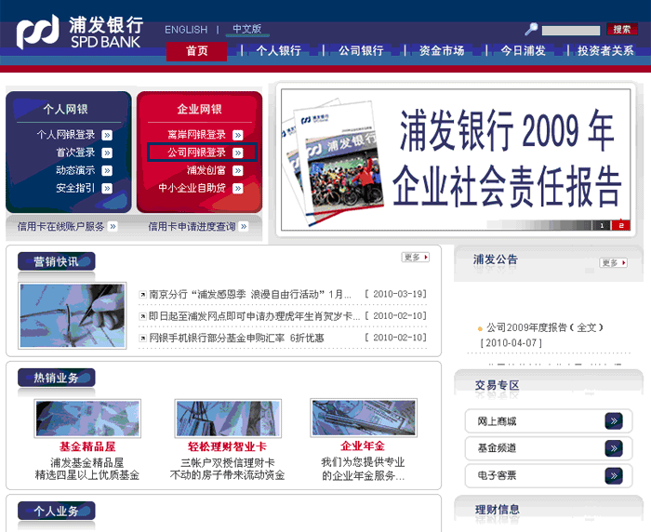Click the arrow icon beside 动态演示

(107, 171)
